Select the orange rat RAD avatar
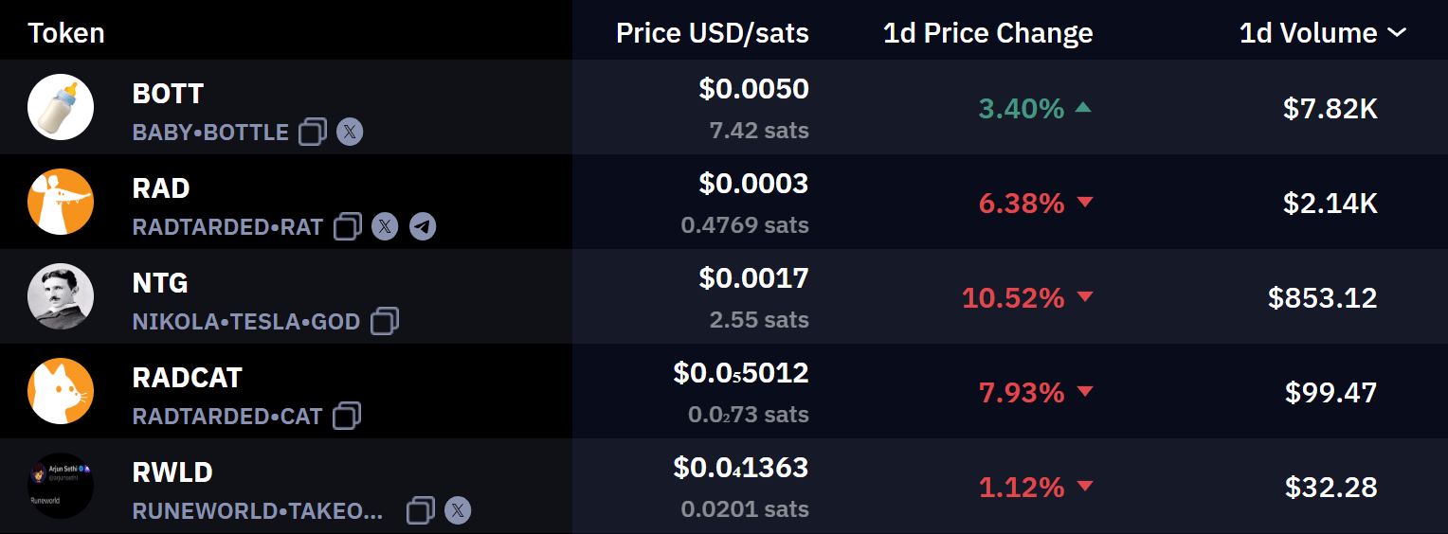The width and height of the screenshot is (1448, 534). [61, 202]
